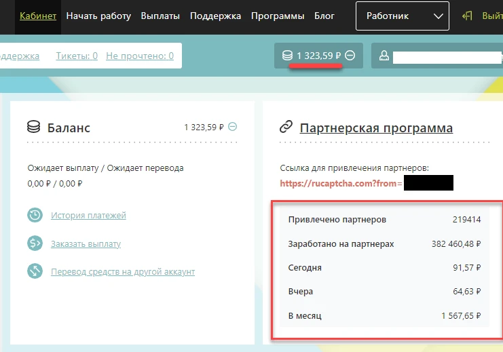Open Партнерская программа heading link
Image resolution: width=503 pixels, height=352 pixels.
click(376, 128)
